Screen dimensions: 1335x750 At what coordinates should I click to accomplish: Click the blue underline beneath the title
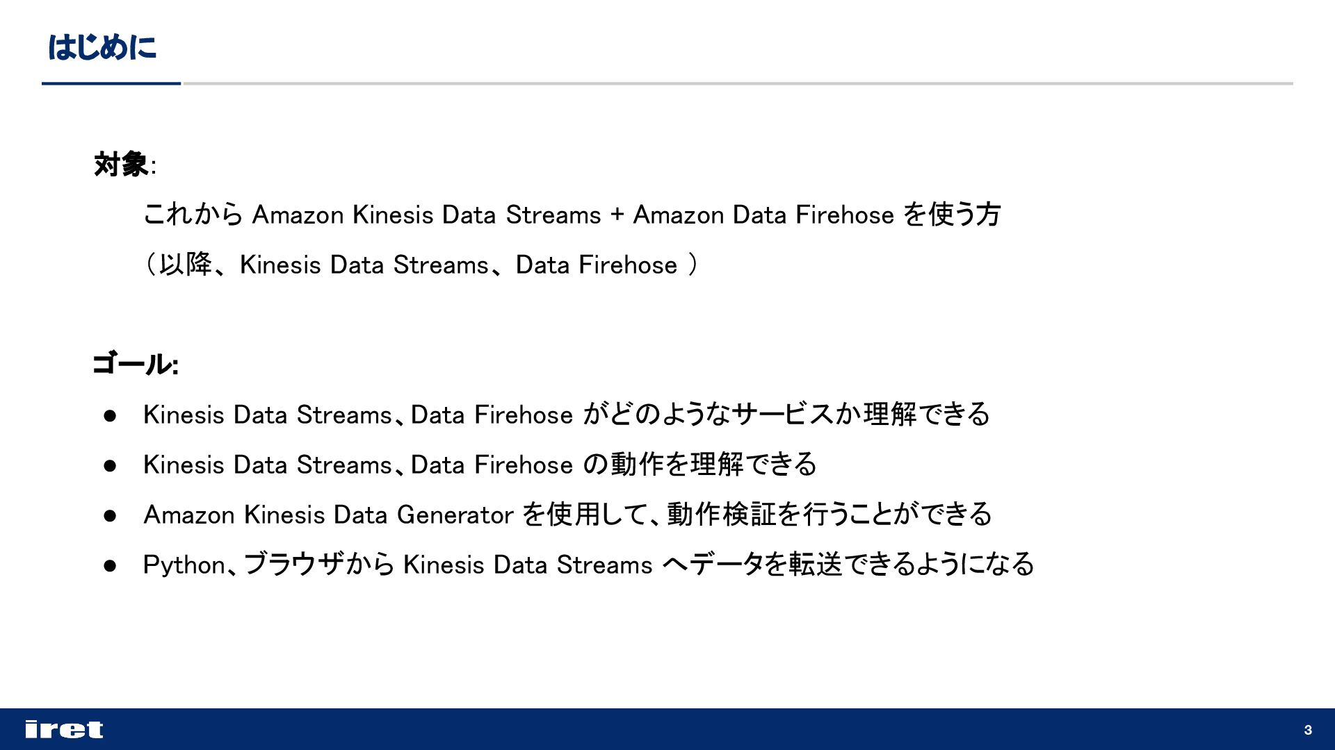coord(111,83)
